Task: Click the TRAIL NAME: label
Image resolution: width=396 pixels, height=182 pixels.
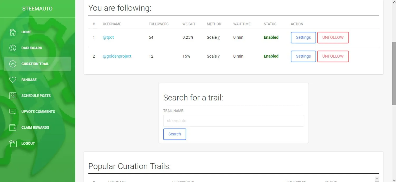Action: tap(173, 111)
